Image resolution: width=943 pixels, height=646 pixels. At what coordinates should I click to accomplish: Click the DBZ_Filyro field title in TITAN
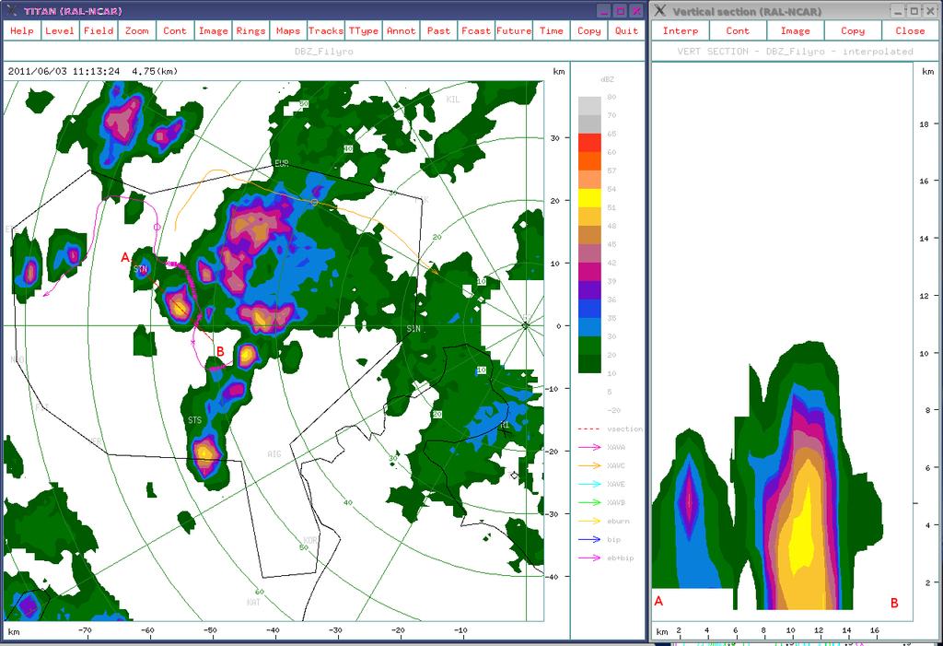[323, 52]
